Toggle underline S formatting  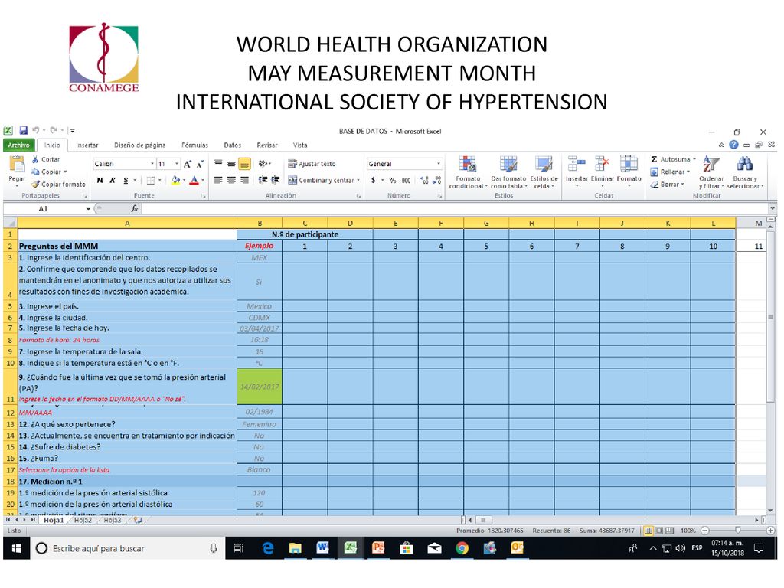coord(126,180)
